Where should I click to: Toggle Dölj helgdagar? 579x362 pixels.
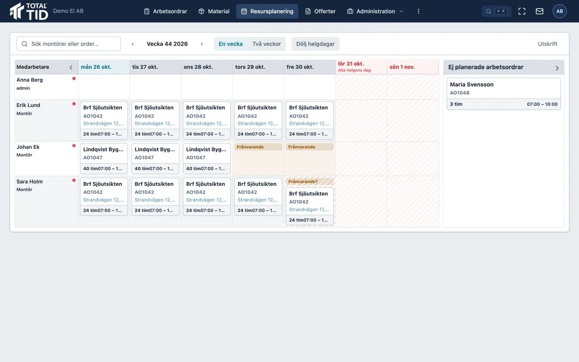[x=315, y=44]
